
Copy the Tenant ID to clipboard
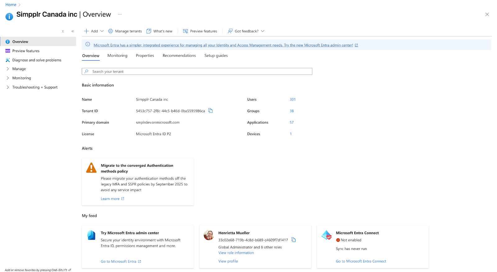210,111
